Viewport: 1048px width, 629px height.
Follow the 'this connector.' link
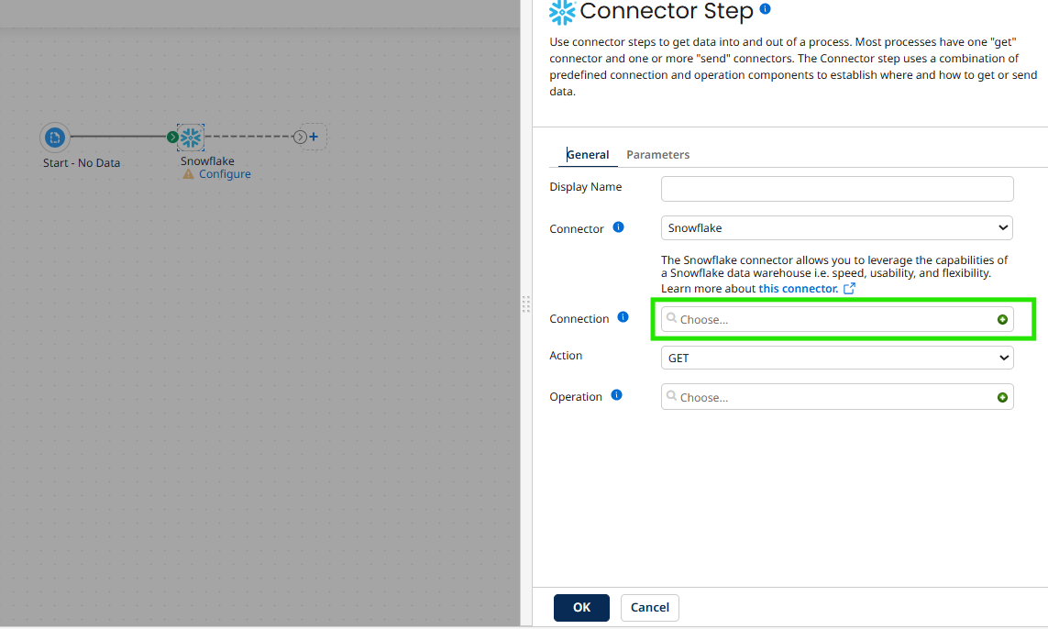point(798,289)
